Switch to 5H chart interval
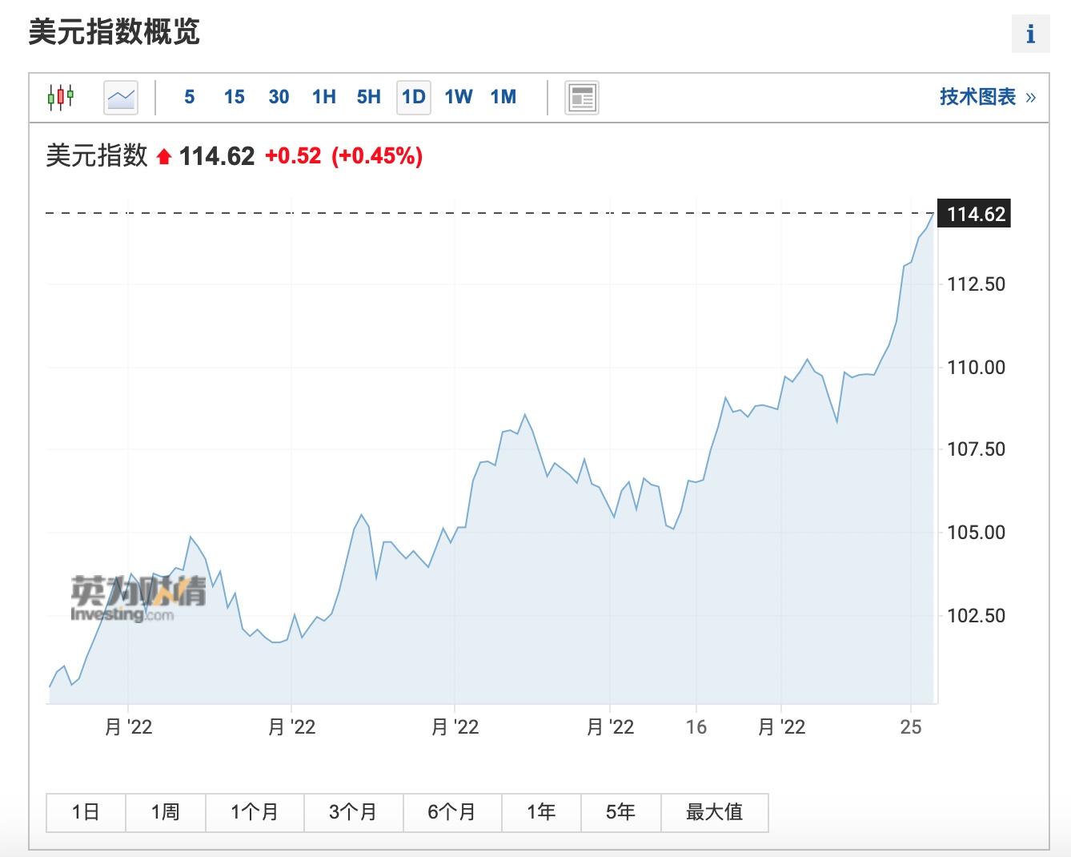 coord(368,97)
